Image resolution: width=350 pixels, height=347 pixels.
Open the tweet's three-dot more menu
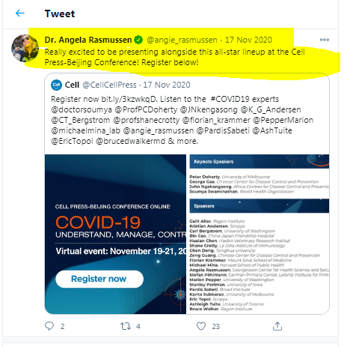pyautogui.click(x=325, y=40)
